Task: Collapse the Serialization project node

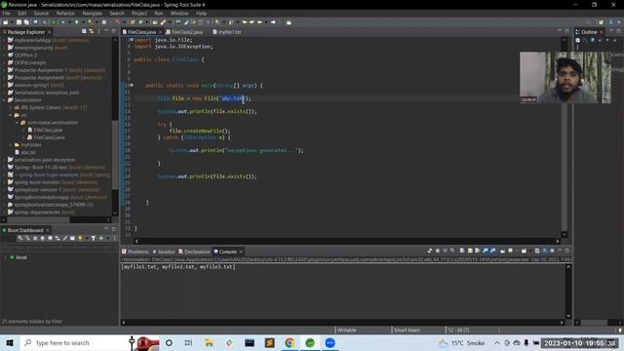Action: (4, 99)
